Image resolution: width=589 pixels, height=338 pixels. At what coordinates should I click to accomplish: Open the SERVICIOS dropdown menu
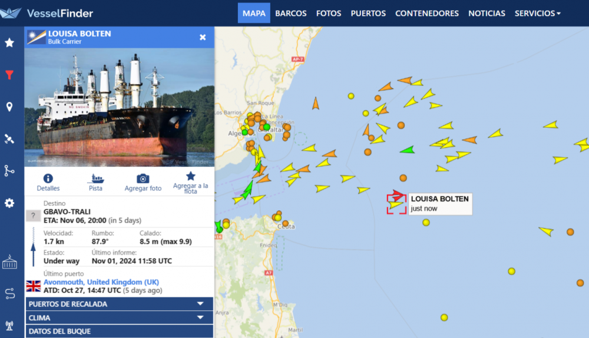(x=537, y=13)
